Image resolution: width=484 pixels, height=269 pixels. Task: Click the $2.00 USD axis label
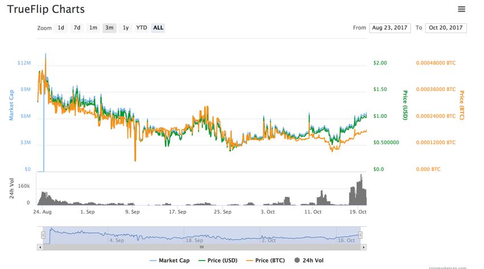(380, 63)
